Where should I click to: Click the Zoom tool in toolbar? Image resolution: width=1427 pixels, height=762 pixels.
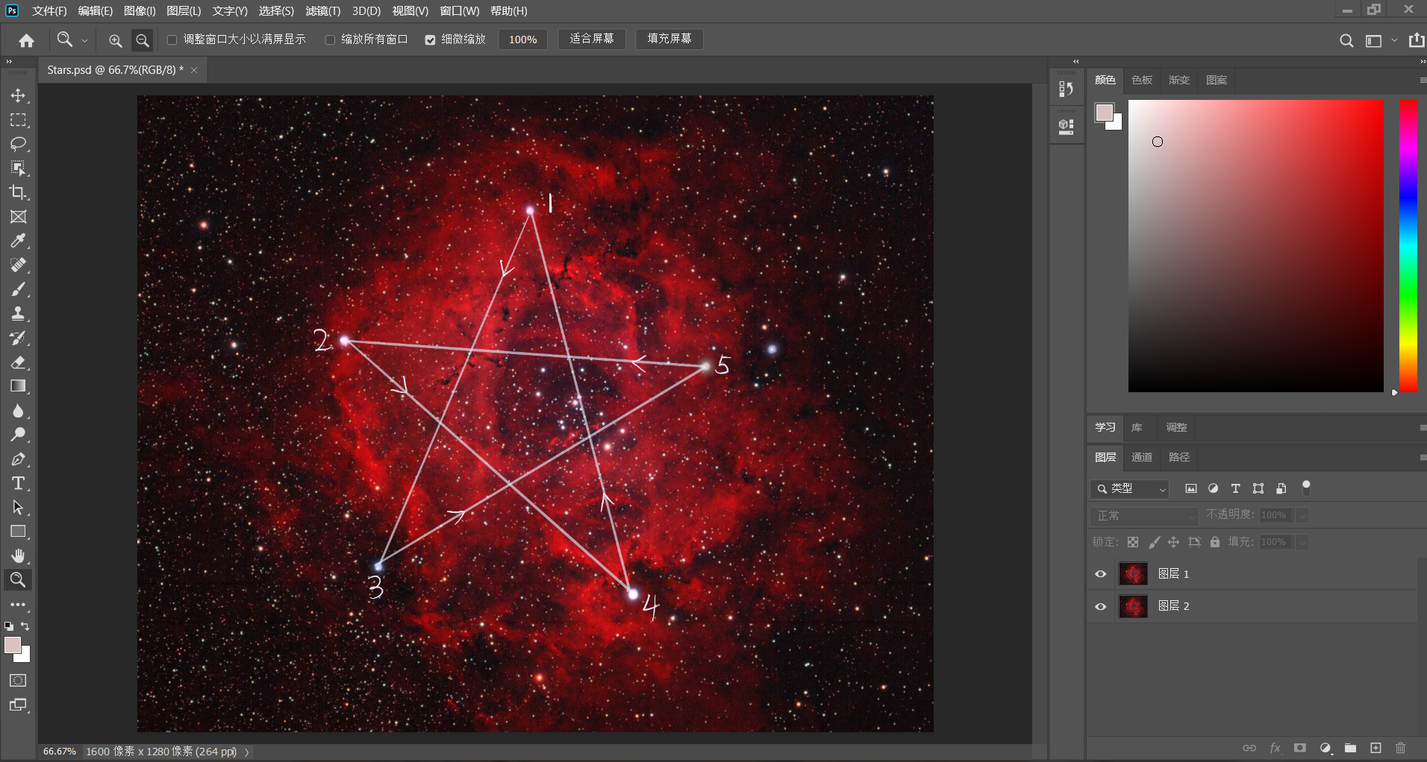coord(19,580)
